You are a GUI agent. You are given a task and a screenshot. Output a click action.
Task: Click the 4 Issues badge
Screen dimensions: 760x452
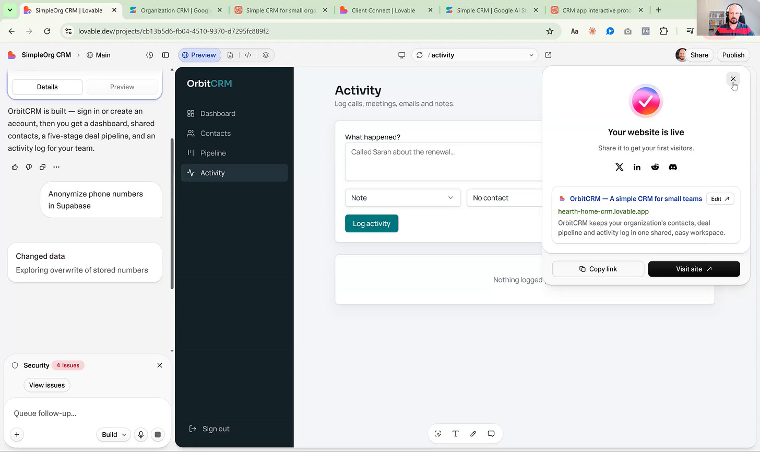68,365
